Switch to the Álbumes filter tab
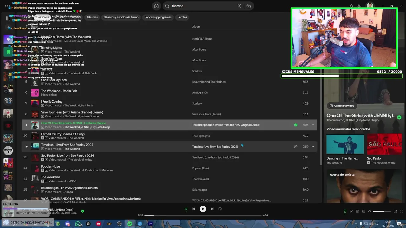This screenshot has height=228, width=406. tap(92, 17)
